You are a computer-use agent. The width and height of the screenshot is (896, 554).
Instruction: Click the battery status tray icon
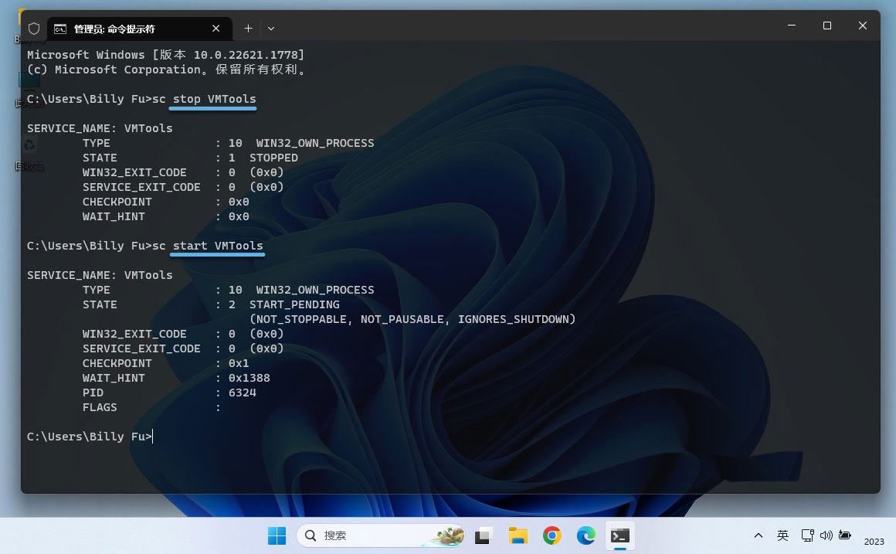coord(845,535)
